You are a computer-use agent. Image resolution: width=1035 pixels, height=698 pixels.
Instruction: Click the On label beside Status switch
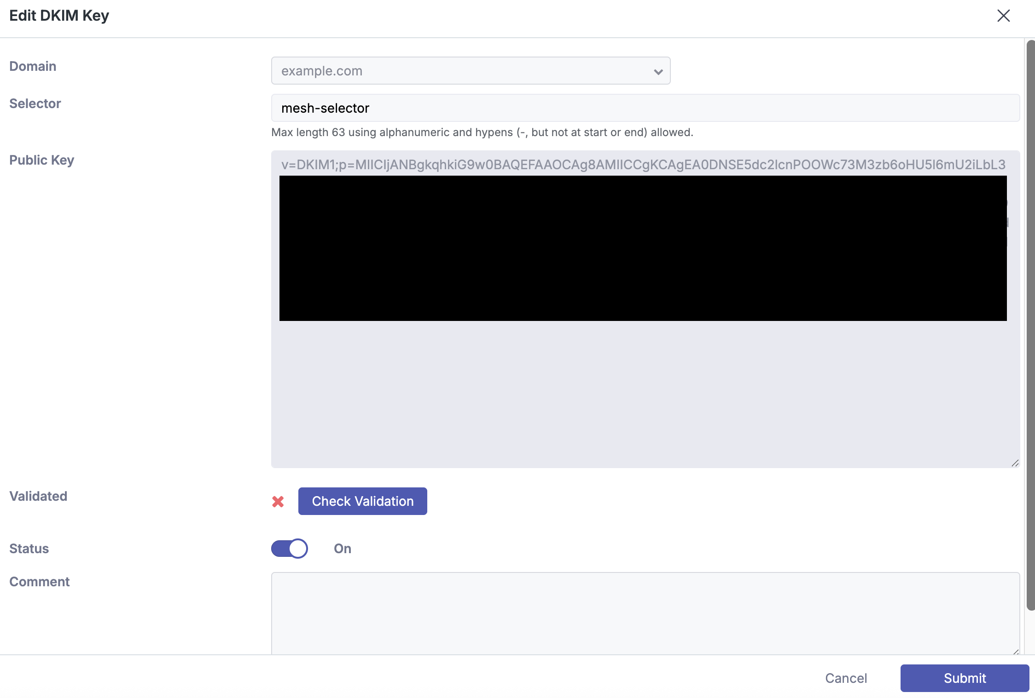pos(343,549)
